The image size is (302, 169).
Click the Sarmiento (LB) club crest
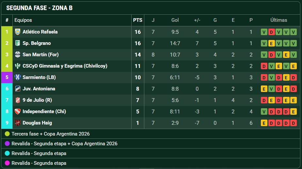(x=18, y=77)
